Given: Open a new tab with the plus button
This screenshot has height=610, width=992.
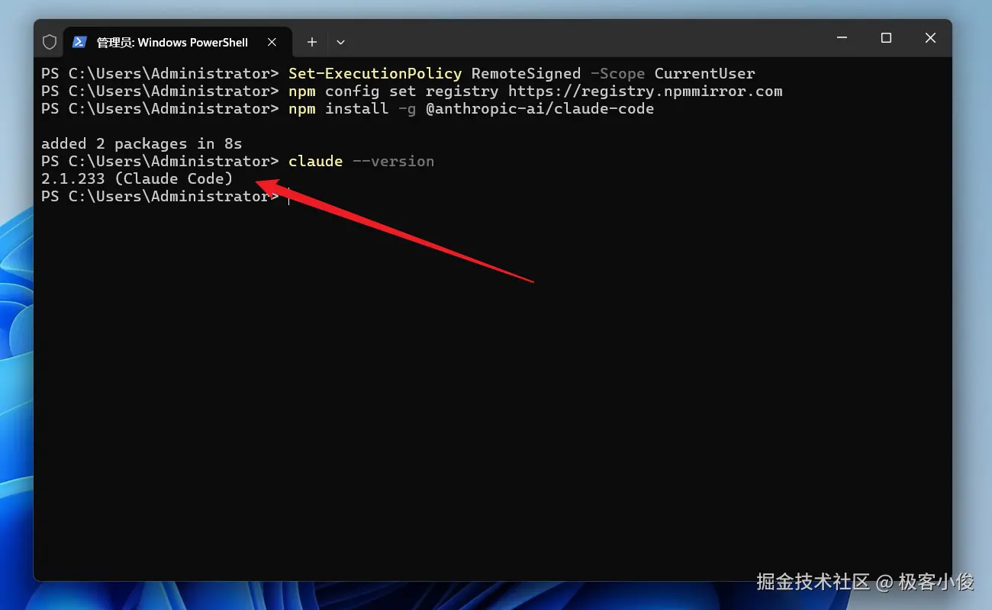Looking at the screenshot, I should coord(311,42).
